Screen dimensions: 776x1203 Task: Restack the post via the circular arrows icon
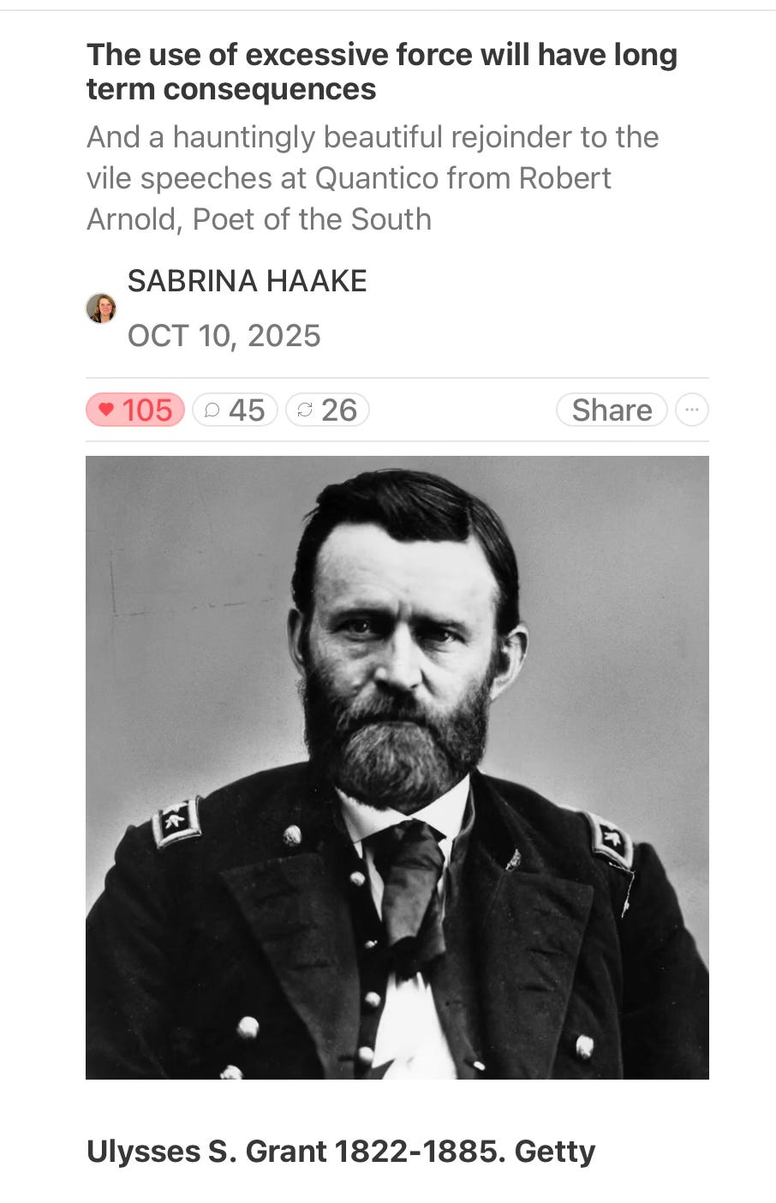tap(304, 410)
